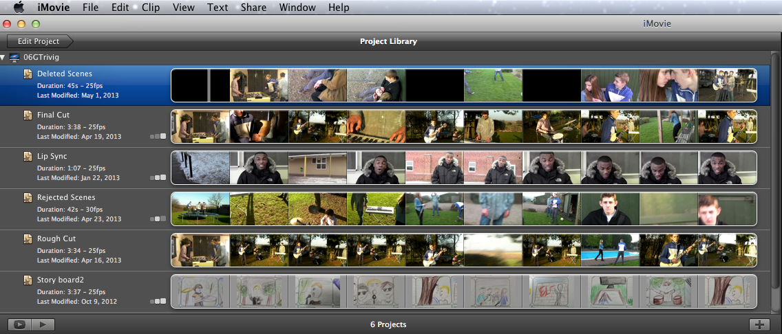The width and height of the screenshot is (782, 334).
Task: Click Rejected Scenes keyboard on grass thumbnail
Action: pyautogui.click(x=376, y=210)
